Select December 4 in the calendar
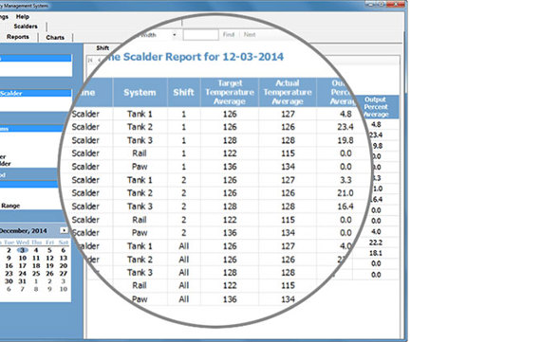The width and height of the screenshot is (541, 342). pyautogui.click(x=36, y=250)
